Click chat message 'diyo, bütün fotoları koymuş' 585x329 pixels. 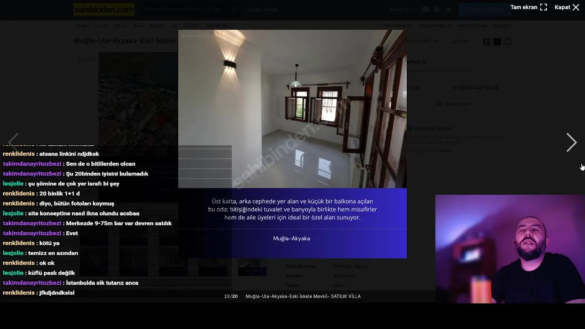(x=77, y=204)
